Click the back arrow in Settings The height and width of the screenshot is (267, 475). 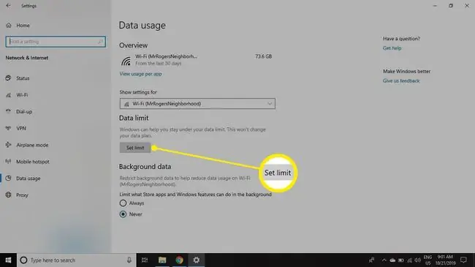8,5
